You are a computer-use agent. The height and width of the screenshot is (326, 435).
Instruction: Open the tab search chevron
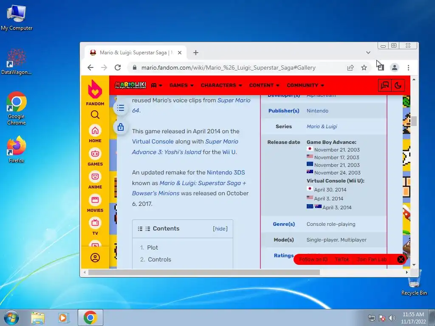click(x=368, y=53)
